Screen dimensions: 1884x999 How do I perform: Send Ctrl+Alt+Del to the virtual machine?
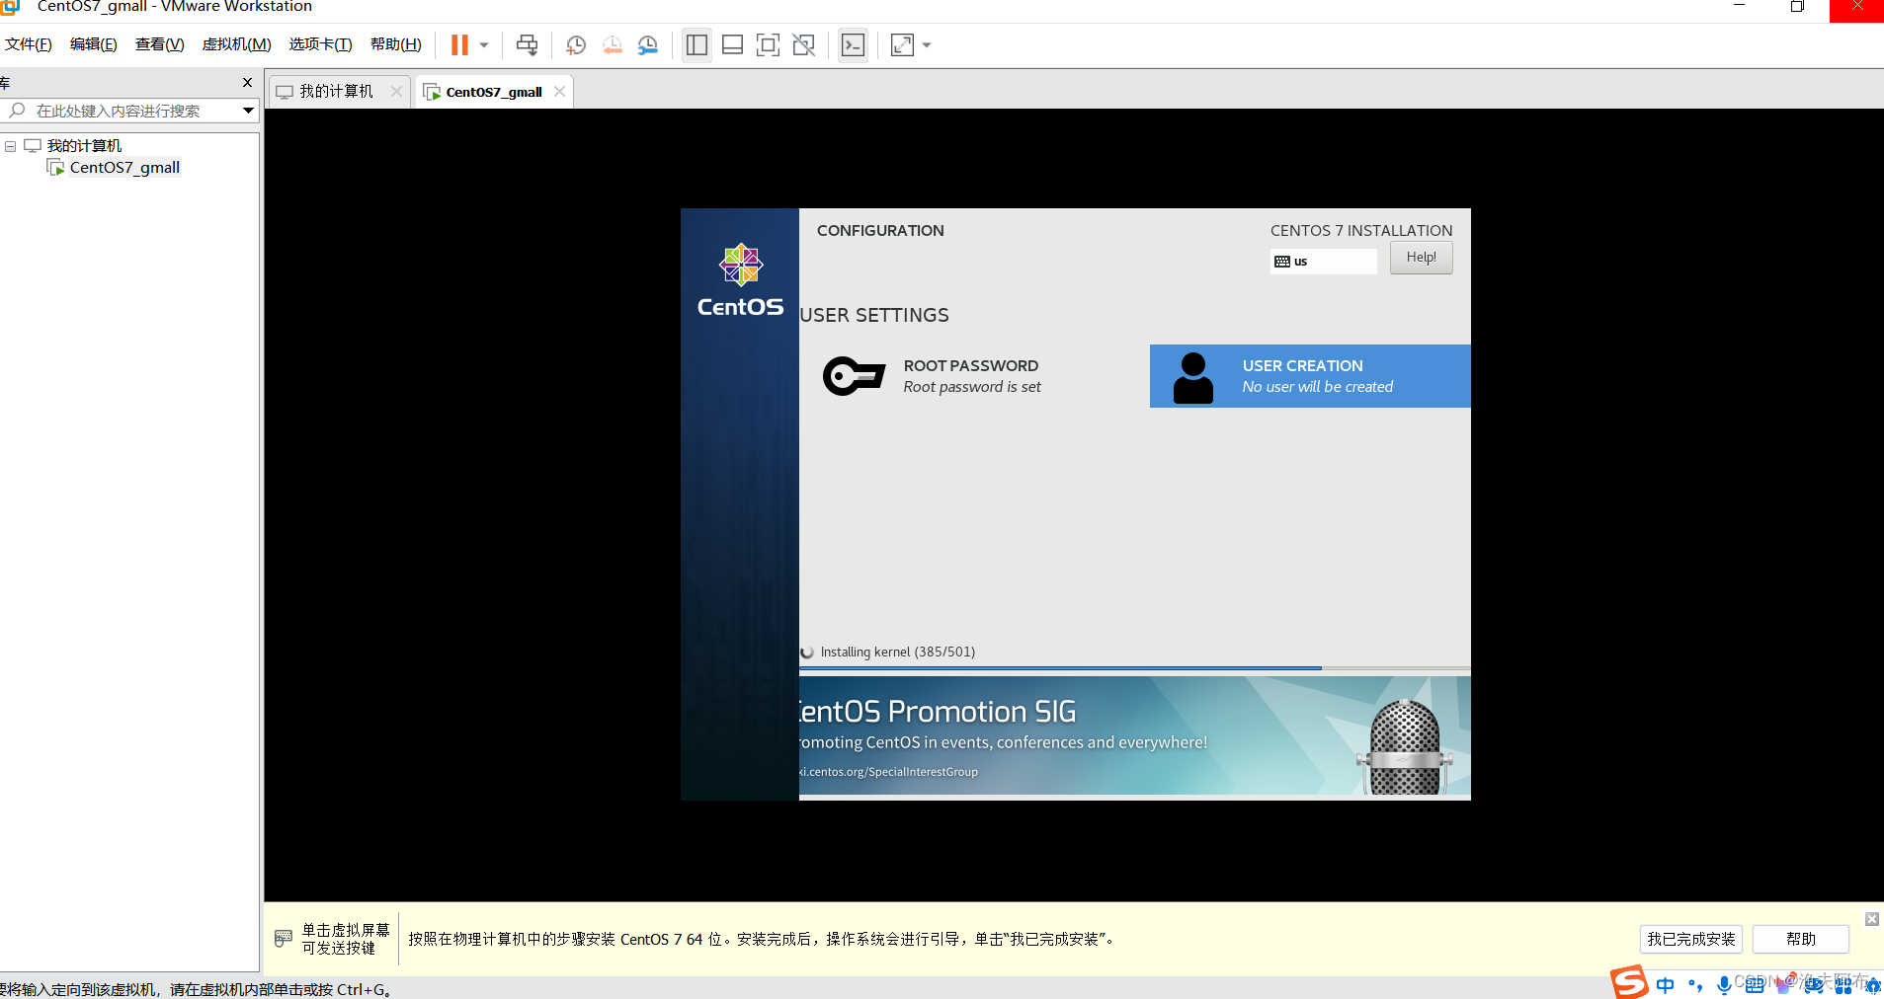click(528, 45)
